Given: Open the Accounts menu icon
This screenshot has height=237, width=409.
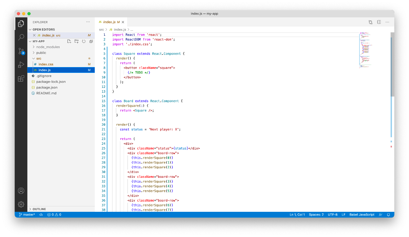Looking at the screenshot, I should click(21, 191).
